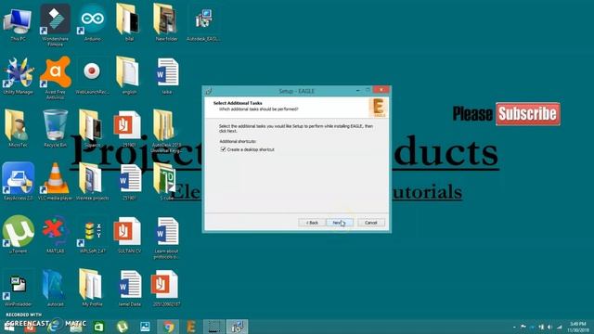Image resolution: width=594 pixels, height=334 pixels.
Task: Open the english folder on desktop
Action: click(129, 76)
